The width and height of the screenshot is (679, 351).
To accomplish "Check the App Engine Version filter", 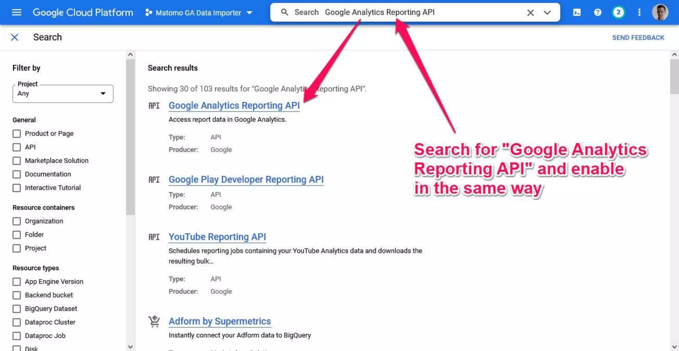I will tap(17, 282).
